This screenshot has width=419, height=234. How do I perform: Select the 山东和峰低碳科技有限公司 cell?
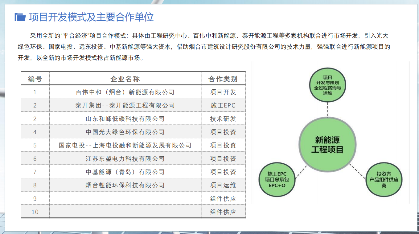125,119
